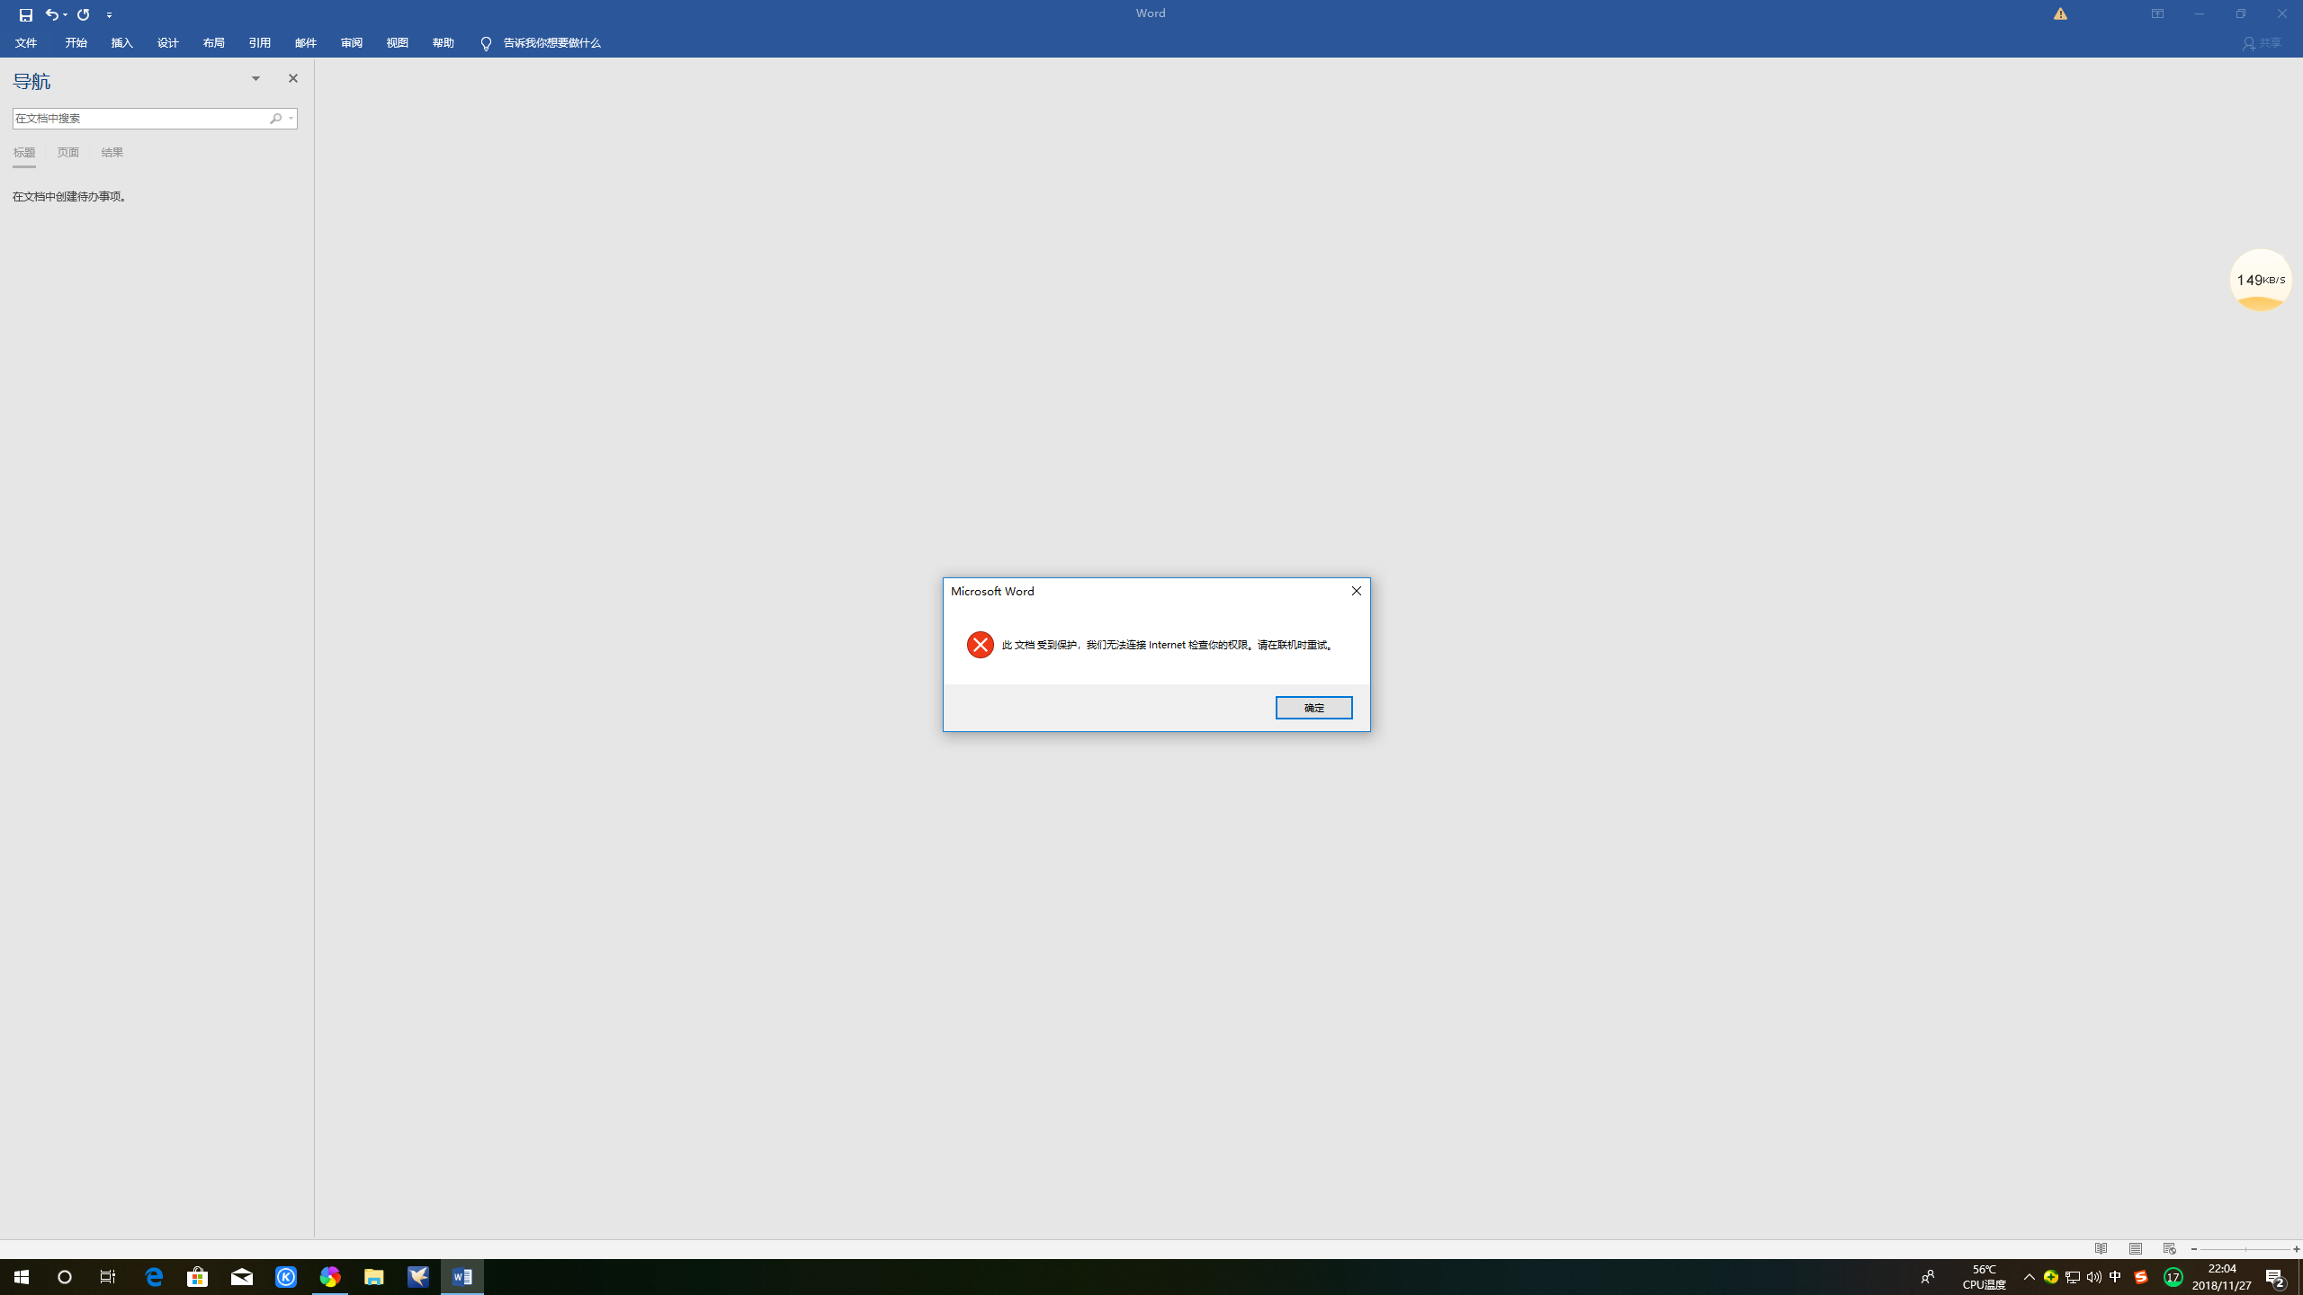Screen dimensions: 2303x1295
Task: Click the green-yellow plus security tray icon
Action: [x=2051, y=1277]
